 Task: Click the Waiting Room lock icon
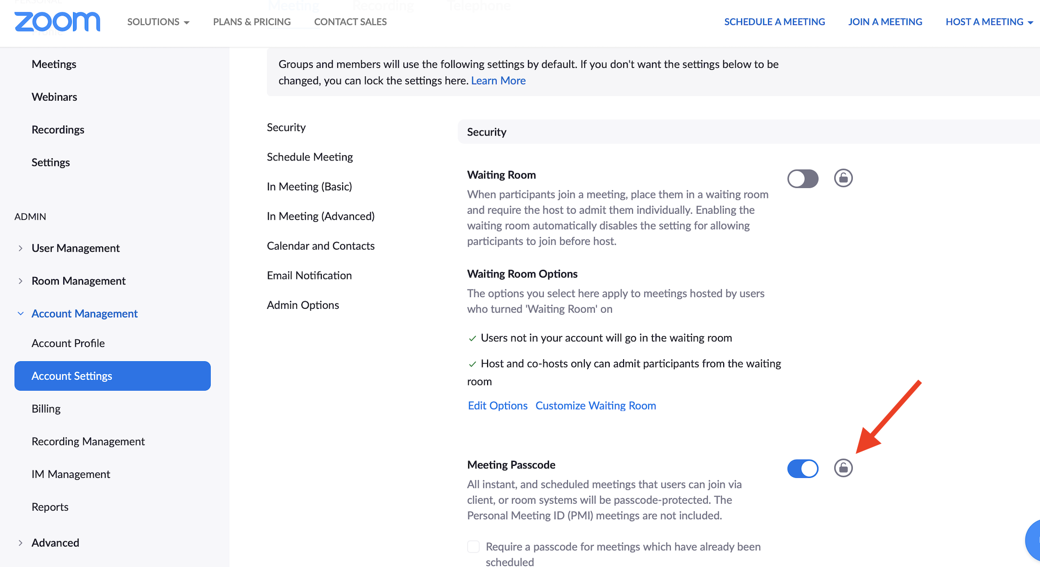[x=843, y=178]
